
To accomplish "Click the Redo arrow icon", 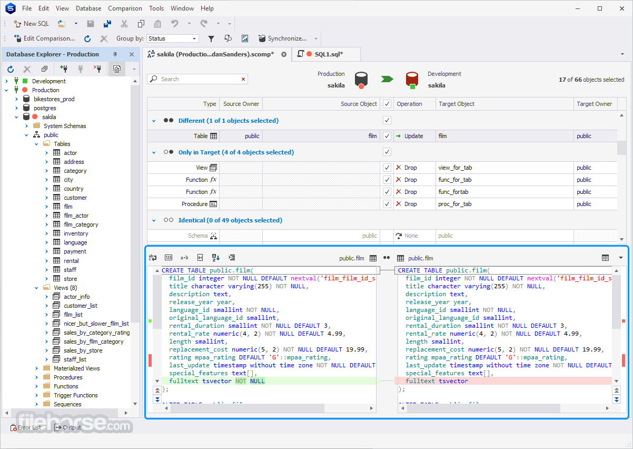I will [203, 24].
